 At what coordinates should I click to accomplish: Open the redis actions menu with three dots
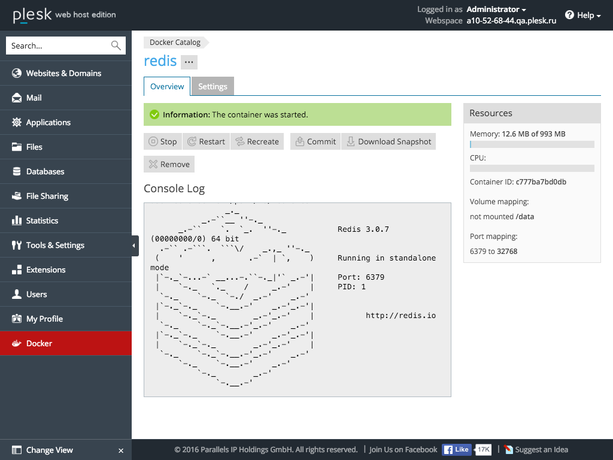[189, 62]
